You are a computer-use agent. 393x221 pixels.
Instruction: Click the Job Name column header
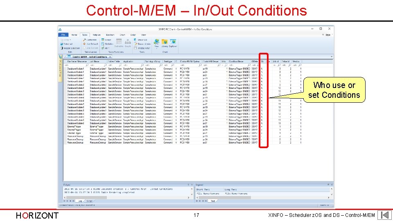click(x=98, y=61)
